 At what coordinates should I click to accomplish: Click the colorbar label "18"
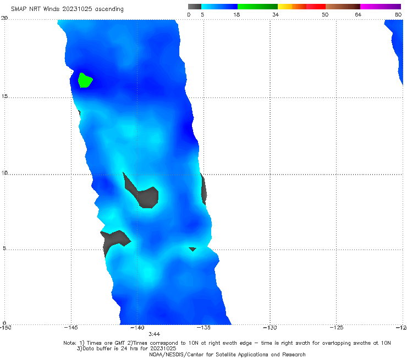point(237,14)
